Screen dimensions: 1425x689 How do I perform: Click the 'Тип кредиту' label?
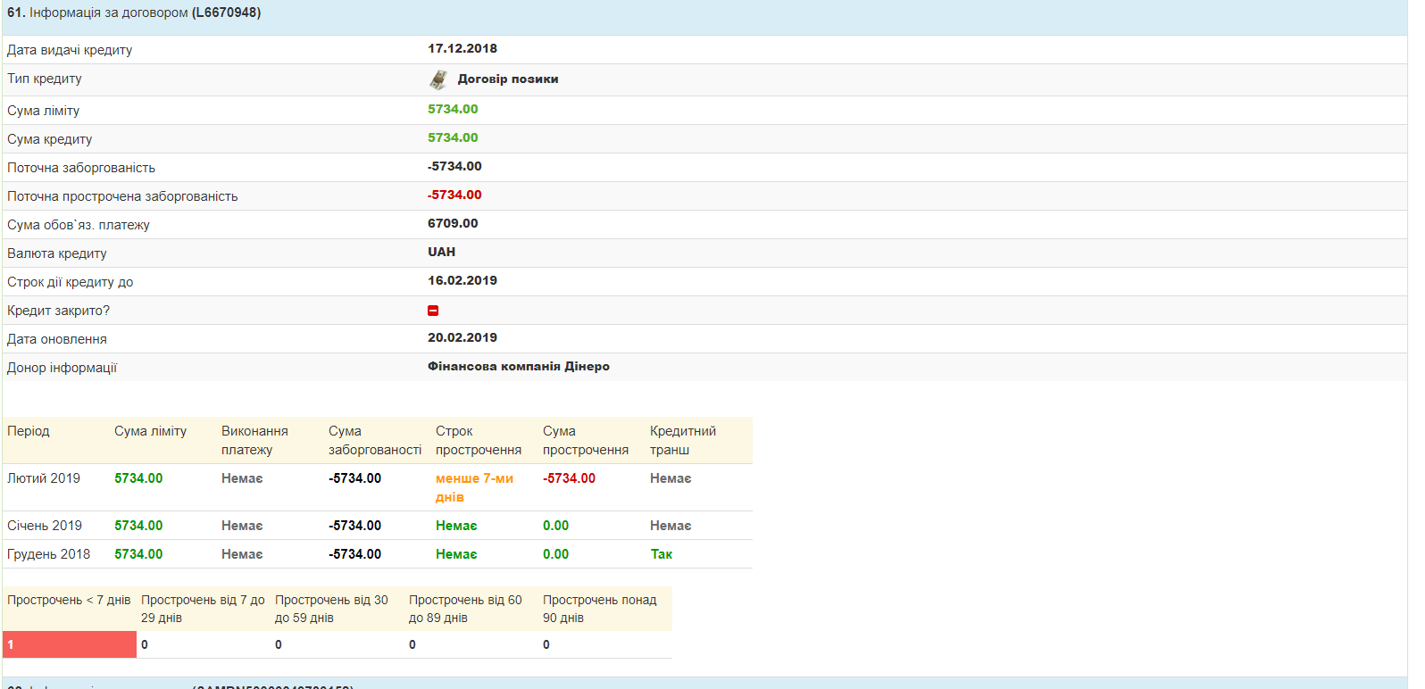tap(45, 79)
